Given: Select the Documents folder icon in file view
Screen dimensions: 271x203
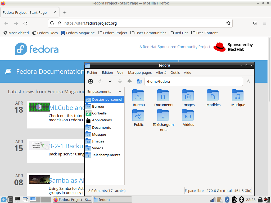Looking at the screenshot, I should tap(163, 95).
